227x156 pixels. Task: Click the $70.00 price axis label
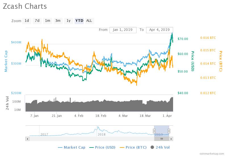pos(183,39)
